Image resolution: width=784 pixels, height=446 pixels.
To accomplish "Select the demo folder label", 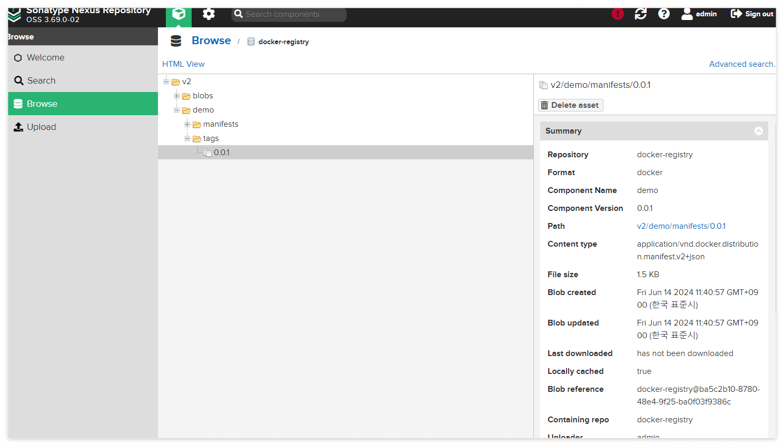I will tap(203, 110).
